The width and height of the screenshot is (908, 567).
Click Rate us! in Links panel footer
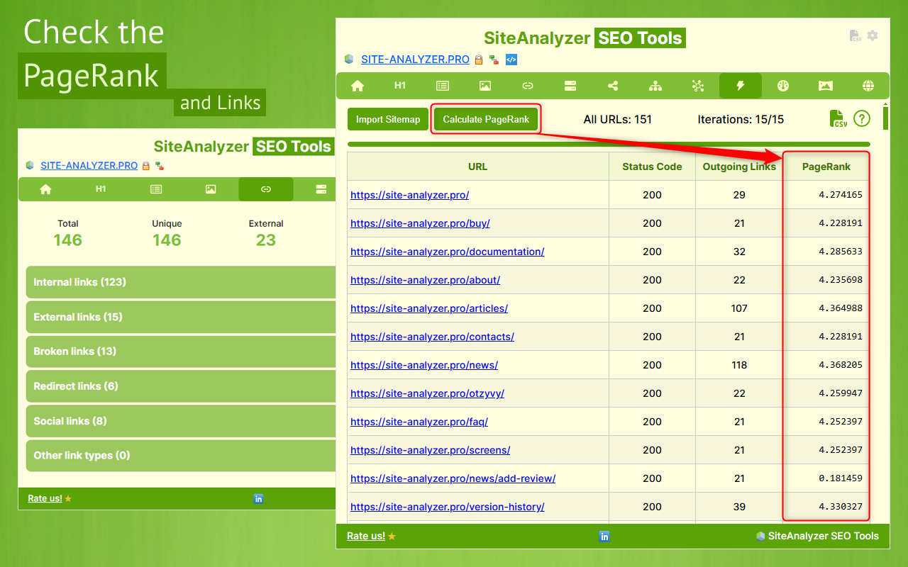point(45,499)
